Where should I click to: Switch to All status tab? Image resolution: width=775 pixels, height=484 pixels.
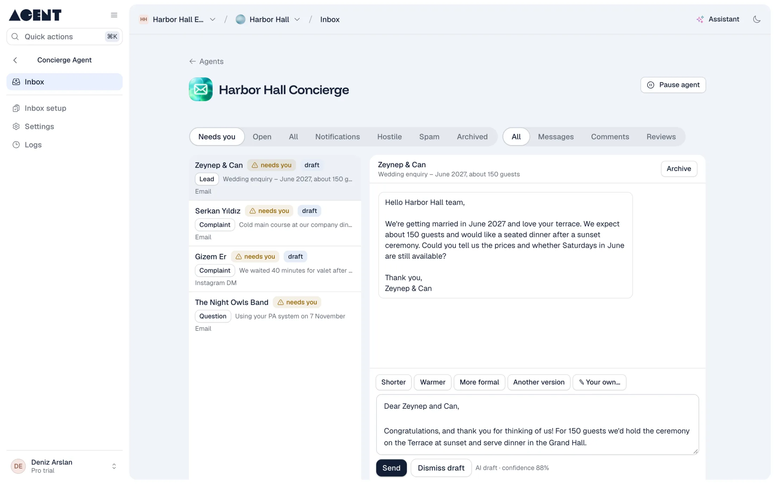click(x=293, y=137)
